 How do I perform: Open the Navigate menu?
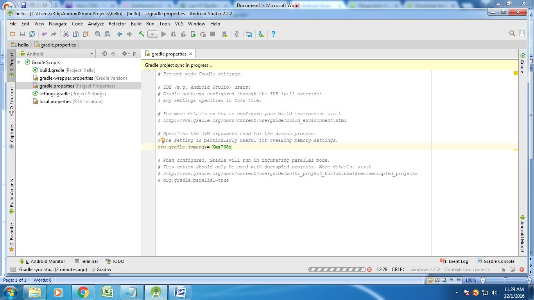pyautogui.click(x=58, y=24)
